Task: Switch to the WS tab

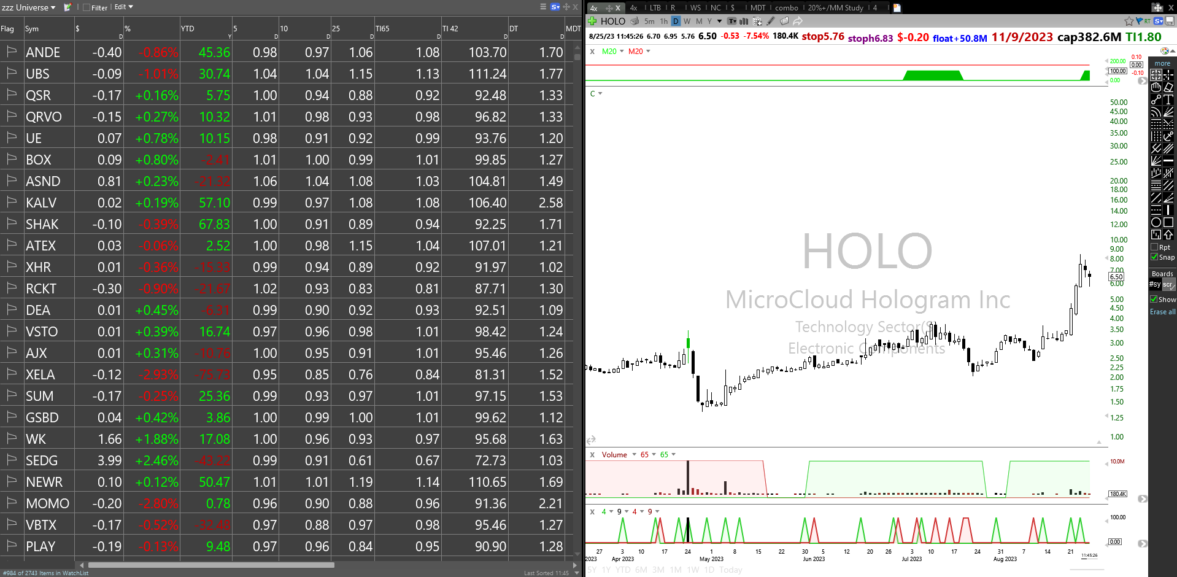Action: (695, 8)
